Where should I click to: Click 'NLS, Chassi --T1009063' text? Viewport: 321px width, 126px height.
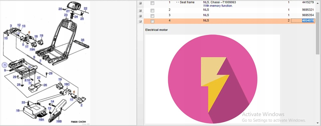click(219, 2)
